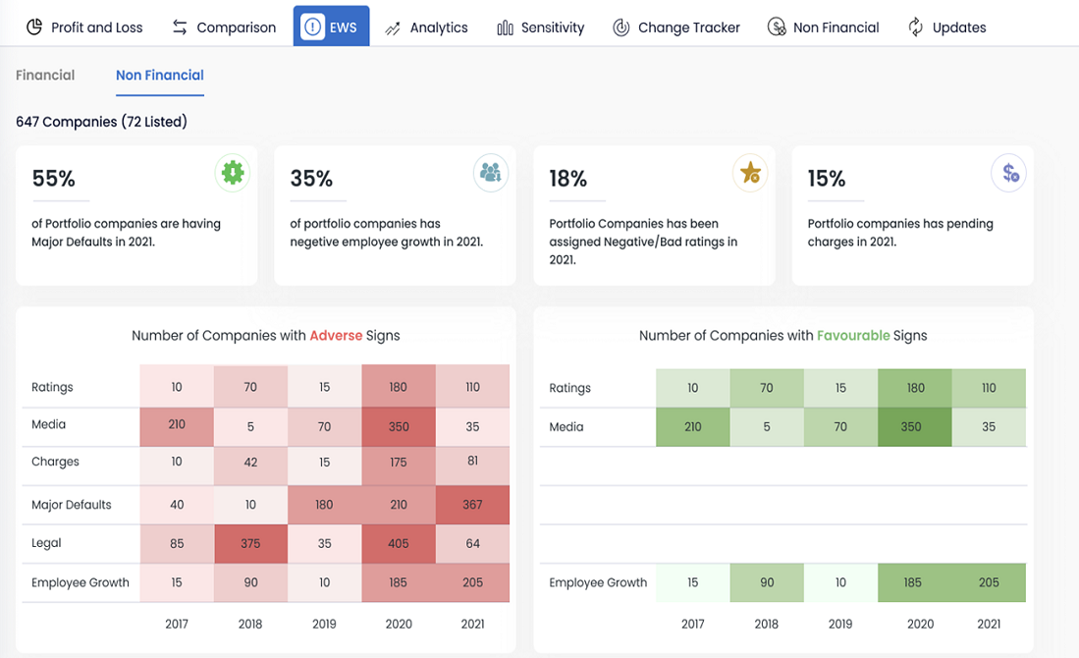Viewport: 1079px width, 658px height.
Task: Click the bar chart icon beside Sensitivity
Action: [505, 27]
